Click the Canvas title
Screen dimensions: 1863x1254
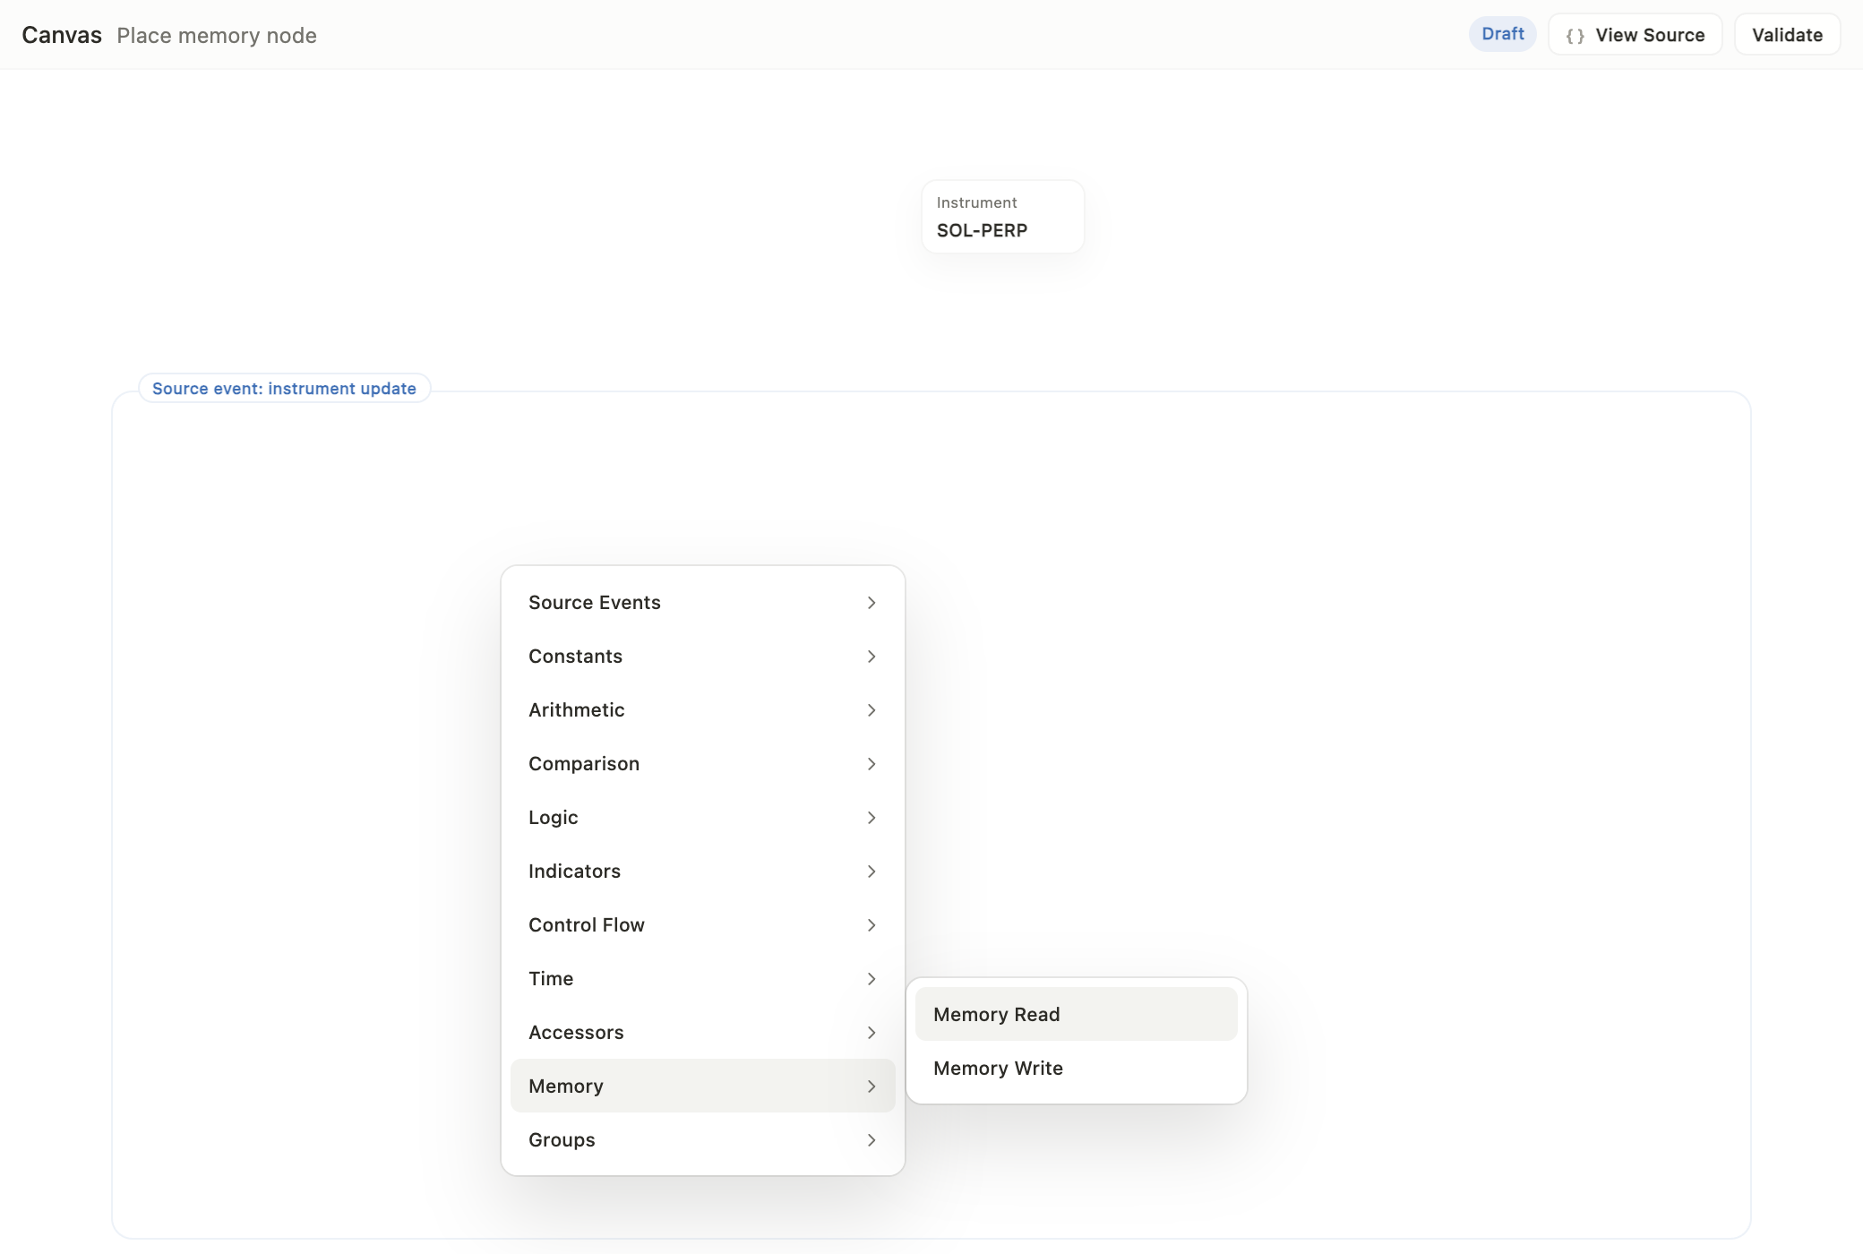click(x=62, y=35)
